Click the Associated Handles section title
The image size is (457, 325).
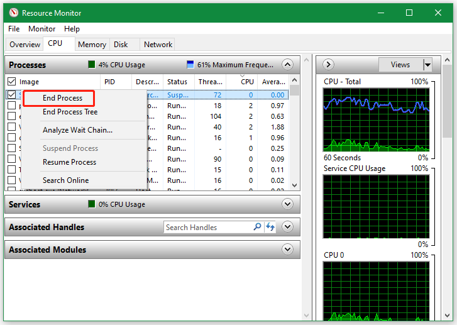coord(47,227)
